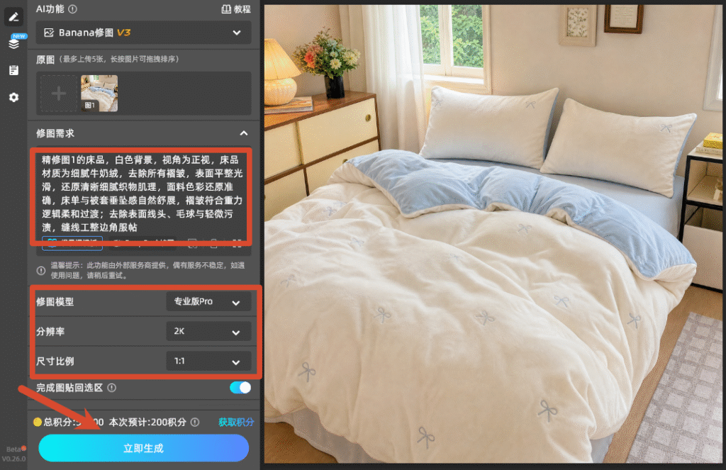
Task: Open the 教程 tutorial link
Action: [236, 9]
